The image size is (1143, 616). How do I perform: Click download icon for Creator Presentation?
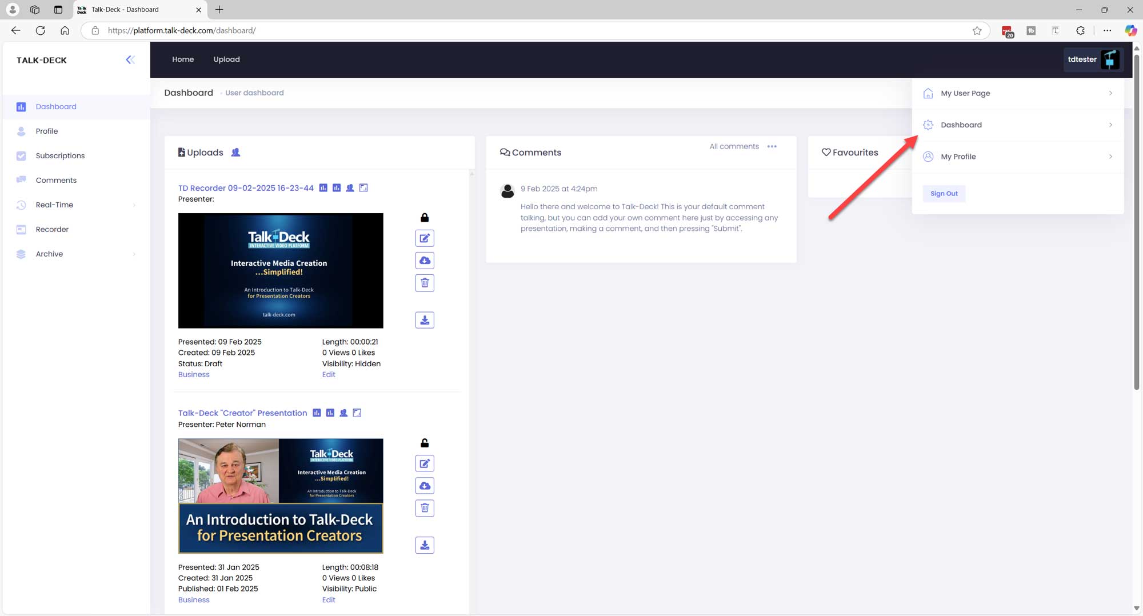coord(424,545)
